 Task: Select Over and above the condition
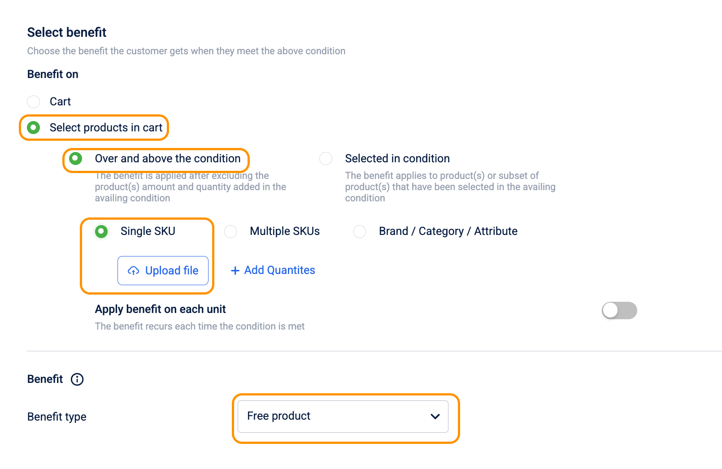(76, 158)
